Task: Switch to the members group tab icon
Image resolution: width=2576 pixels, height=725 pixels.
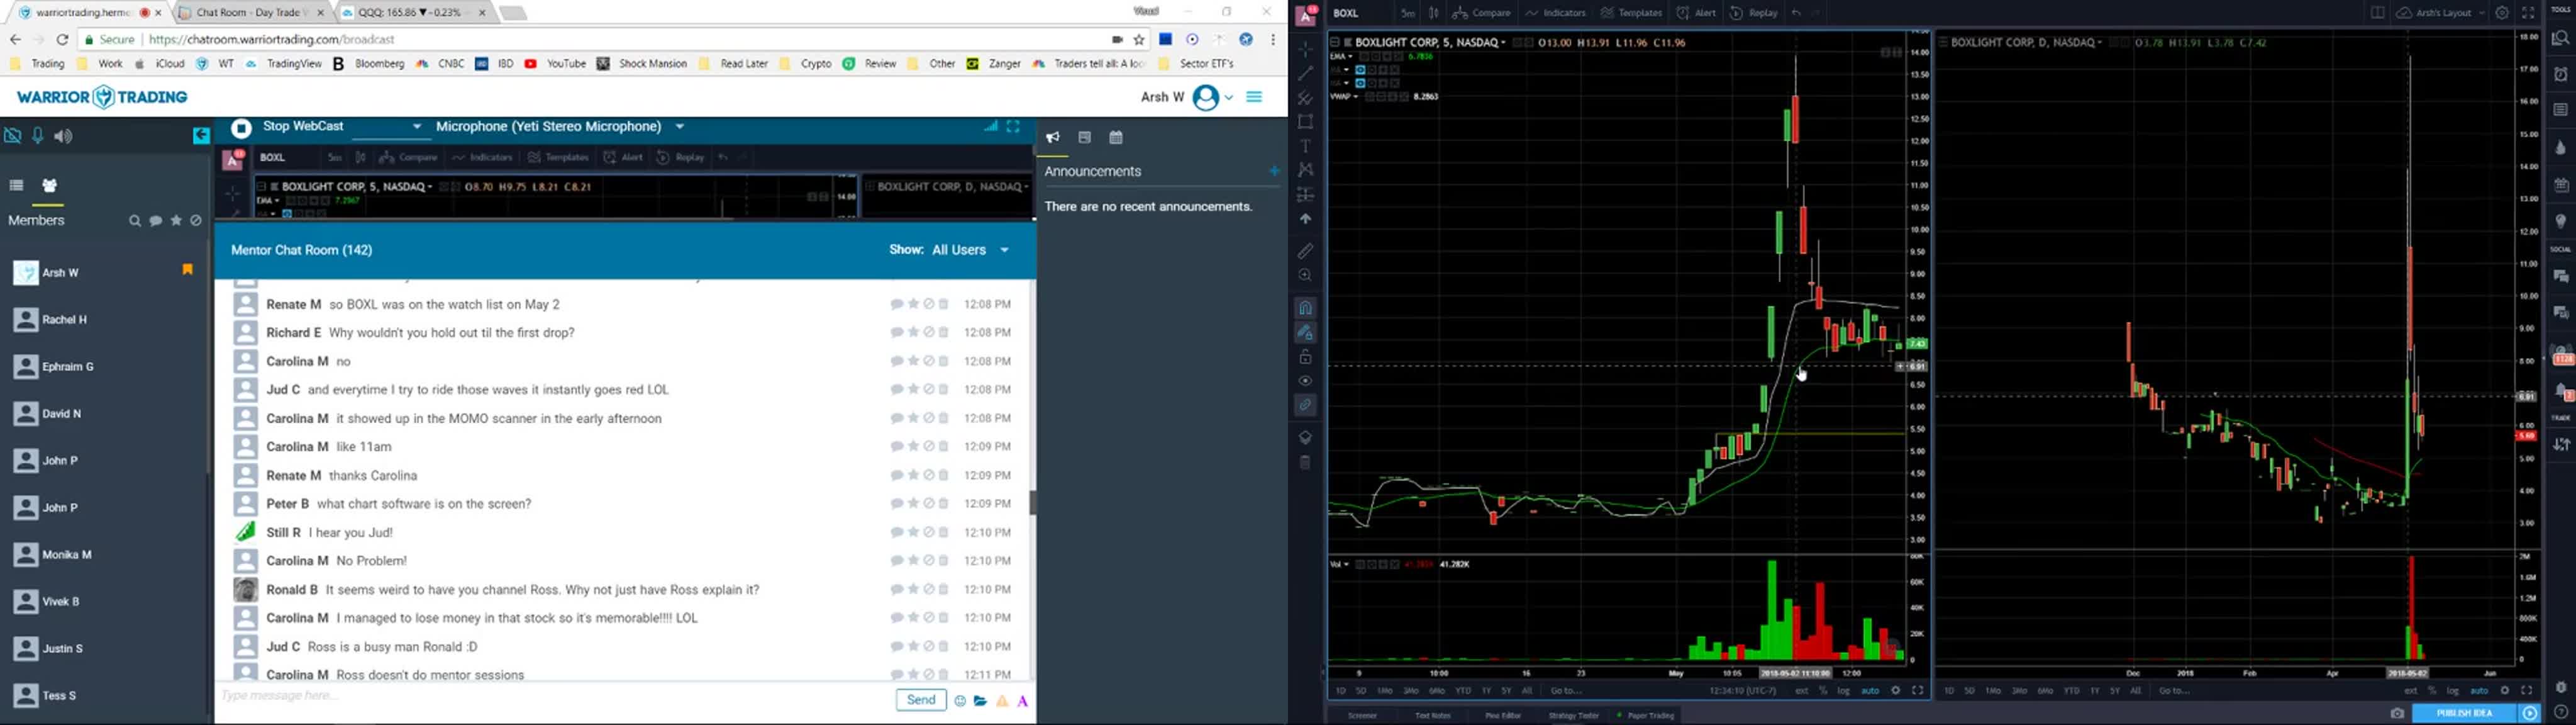Action: (49, 185)
